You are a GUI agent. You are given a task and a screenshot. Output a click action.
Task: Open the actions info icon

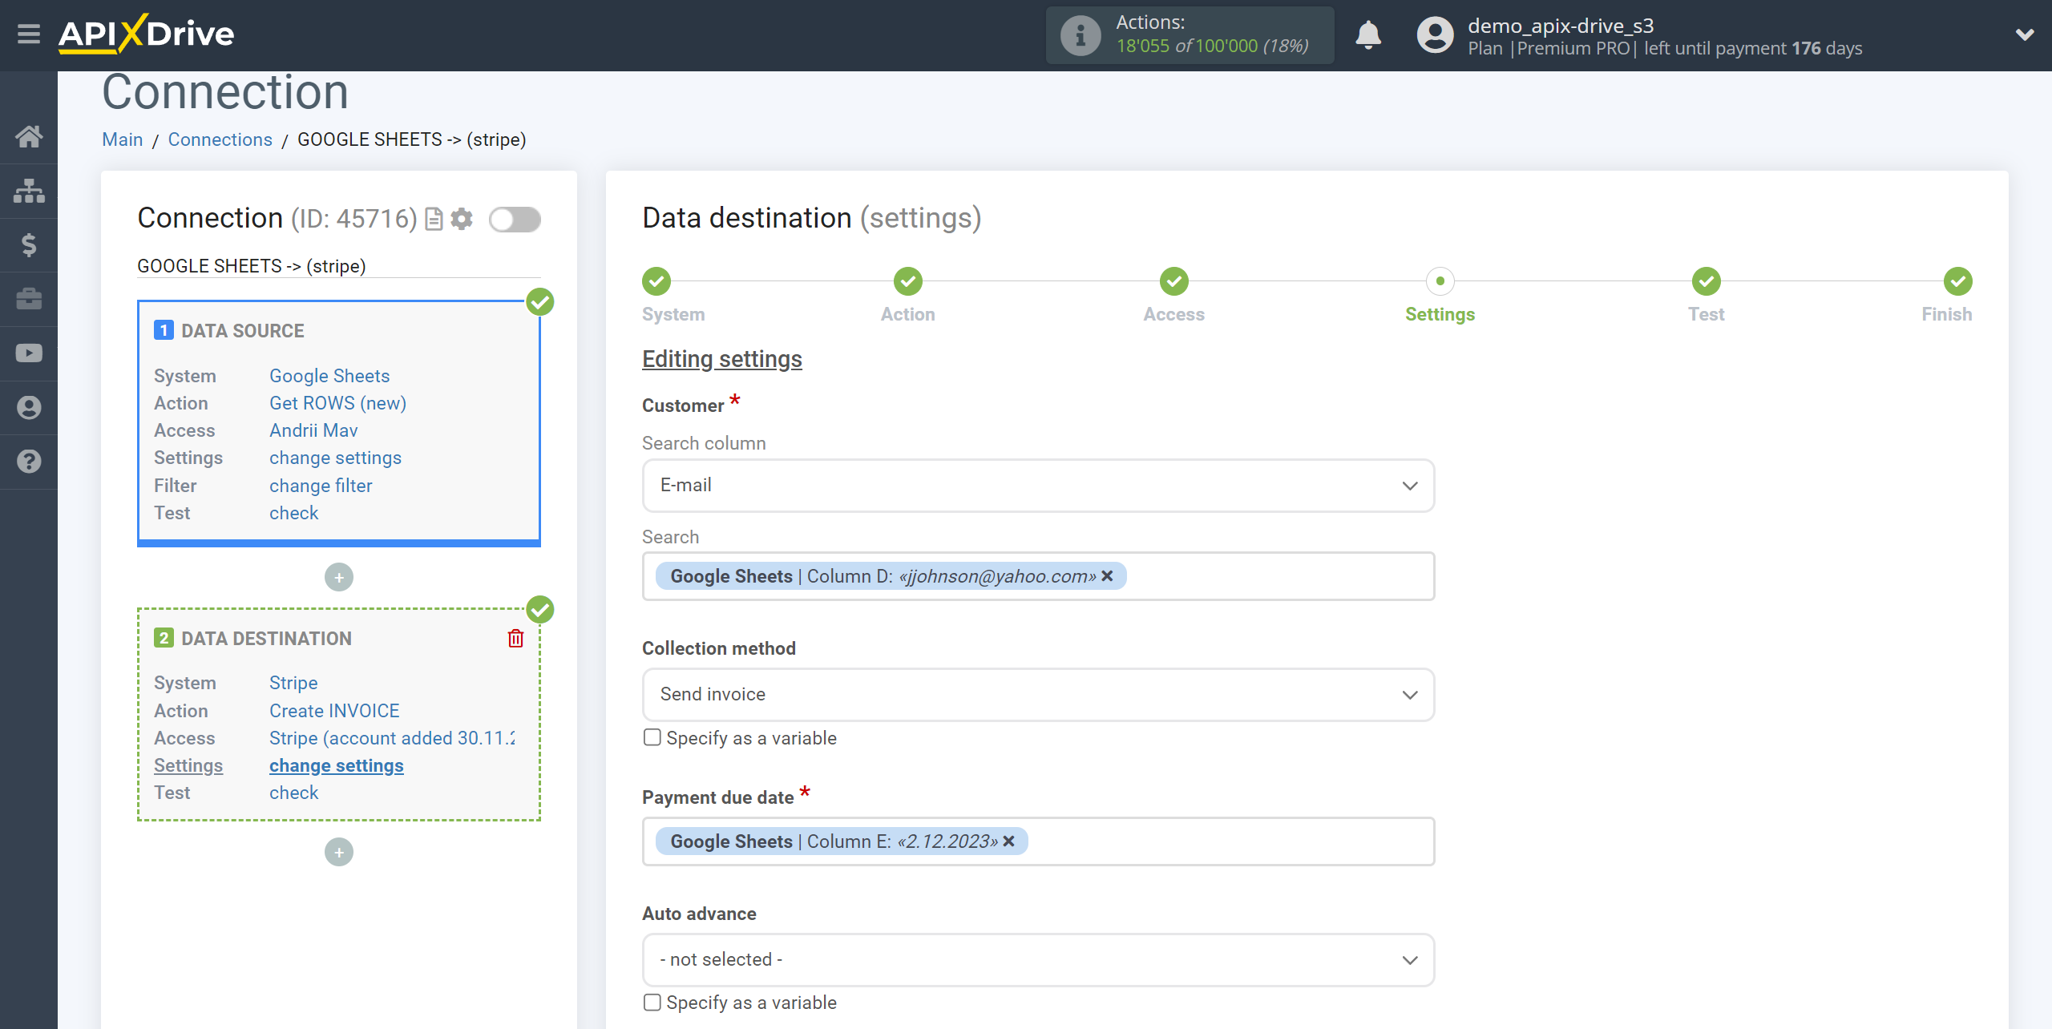[1081, 35]
